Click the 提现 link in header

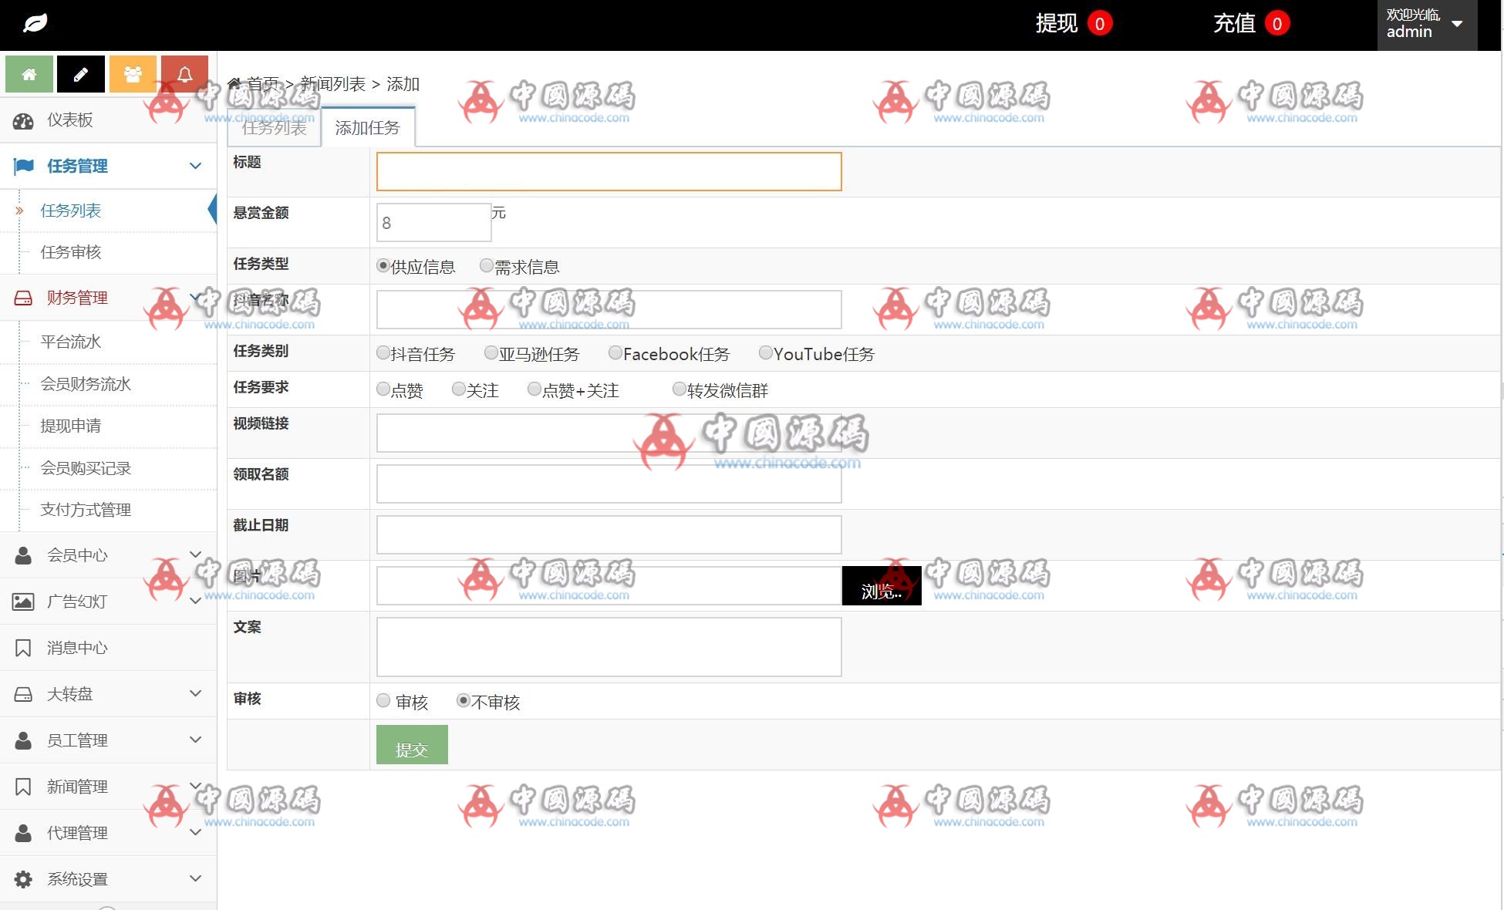(x=1057, y=24)
